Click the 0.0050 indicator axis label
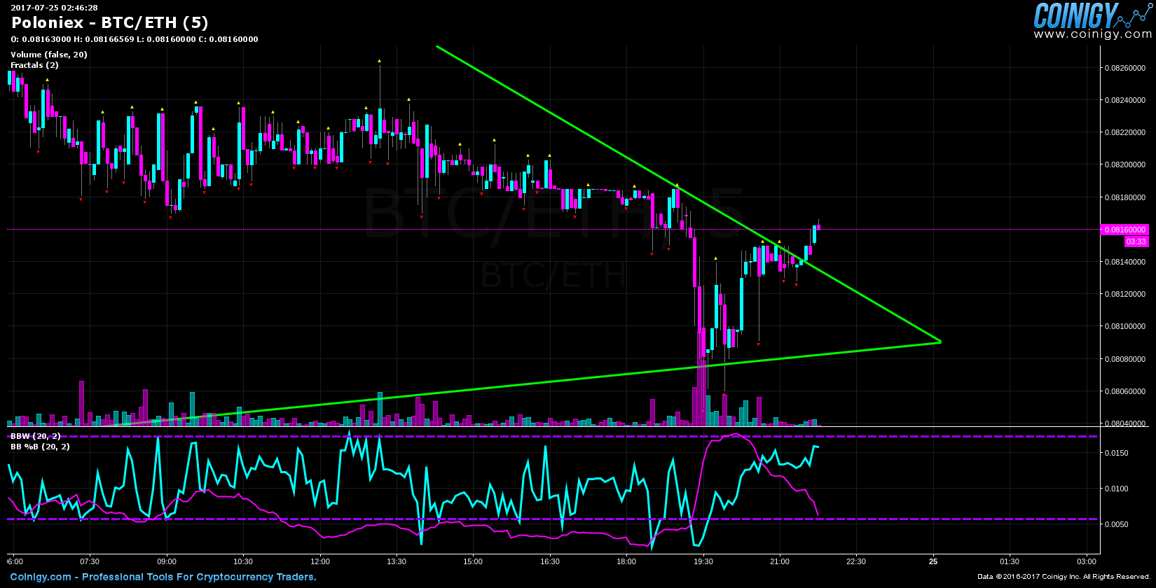 tap(1117, 524)
